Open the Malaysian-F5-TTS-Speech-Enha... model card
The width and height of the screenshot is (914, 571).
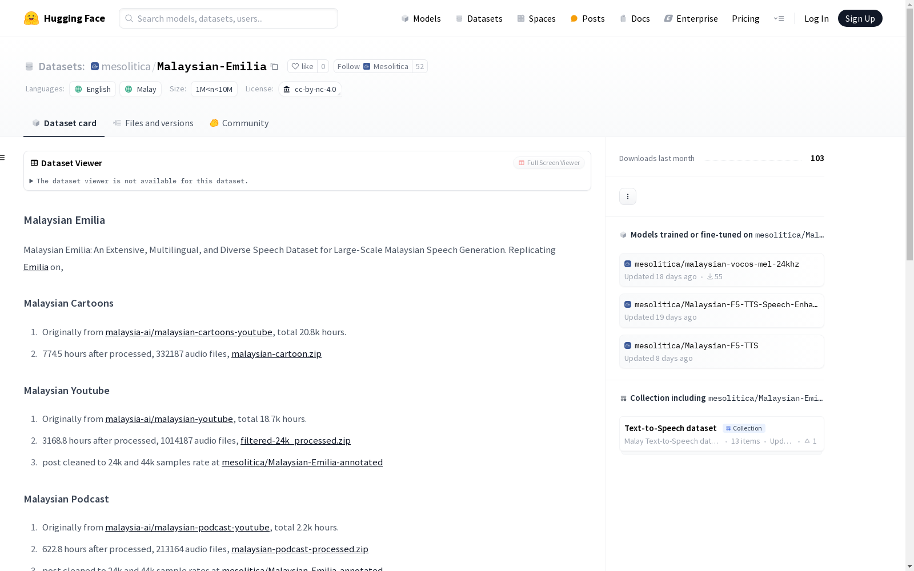pyautogui.click(x=721, y=311)
